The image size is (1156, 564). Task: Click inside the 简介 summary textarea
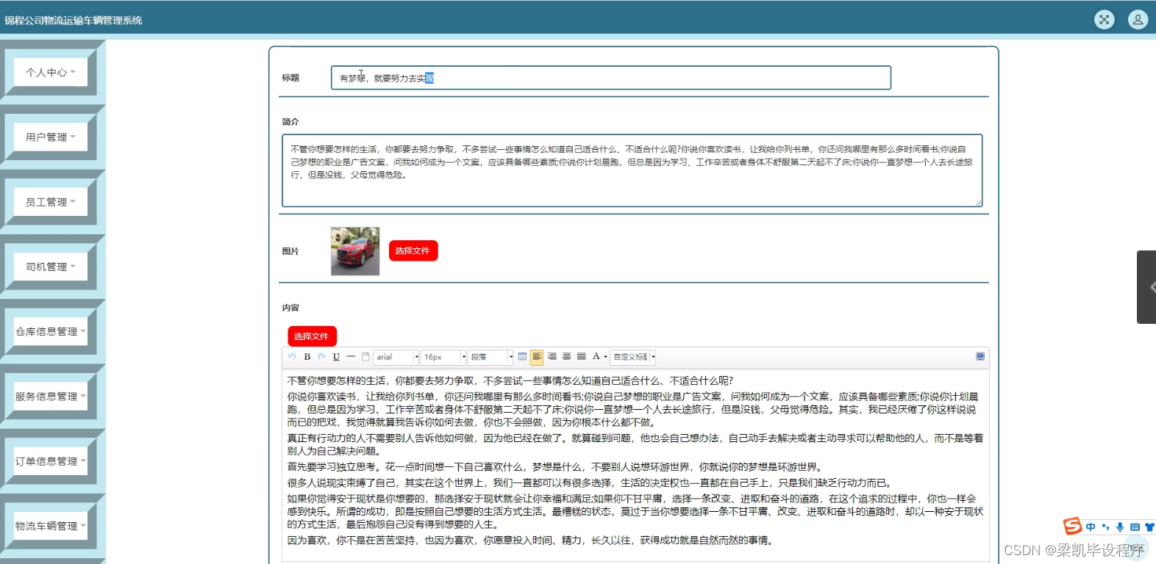pos(632,170)
